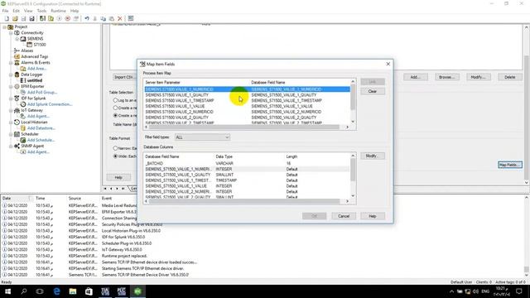Click the 'Add Splunk Connection...' link
The height and width of the screenshot is (298, 530).
click(50, 104)
